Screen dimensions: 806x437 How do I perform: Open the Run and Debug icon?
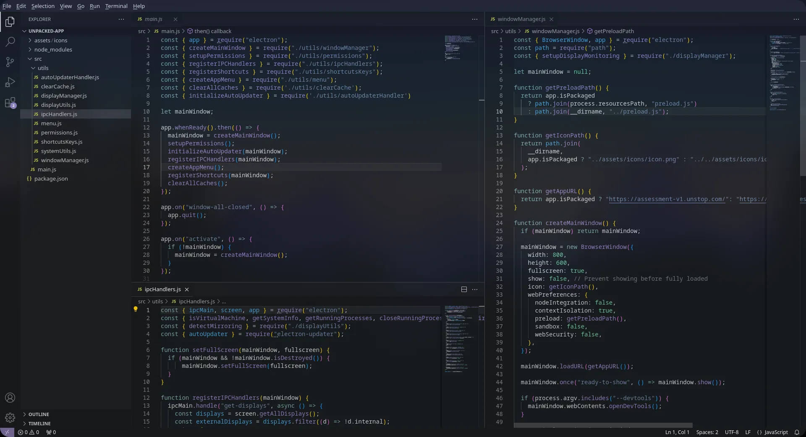(x=10, y=82)
